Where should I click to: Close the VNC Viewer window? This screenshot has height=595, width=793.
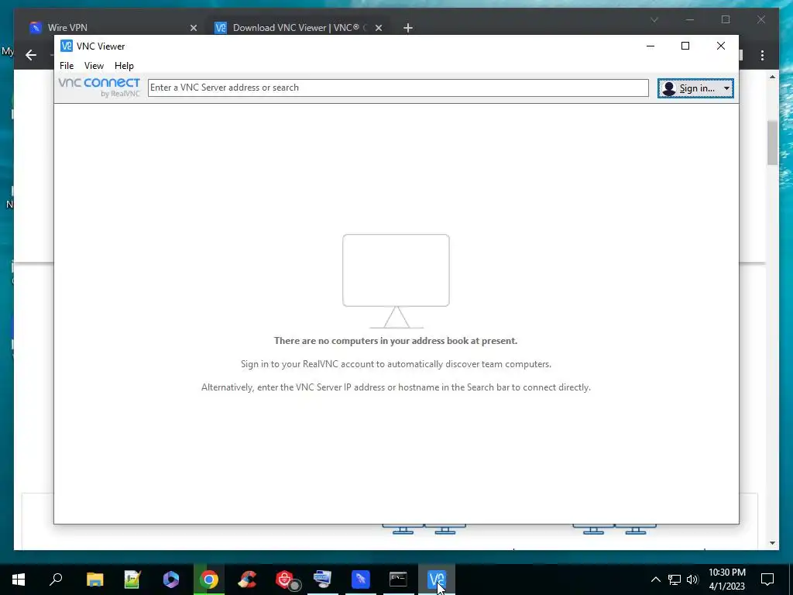[721, 46]
